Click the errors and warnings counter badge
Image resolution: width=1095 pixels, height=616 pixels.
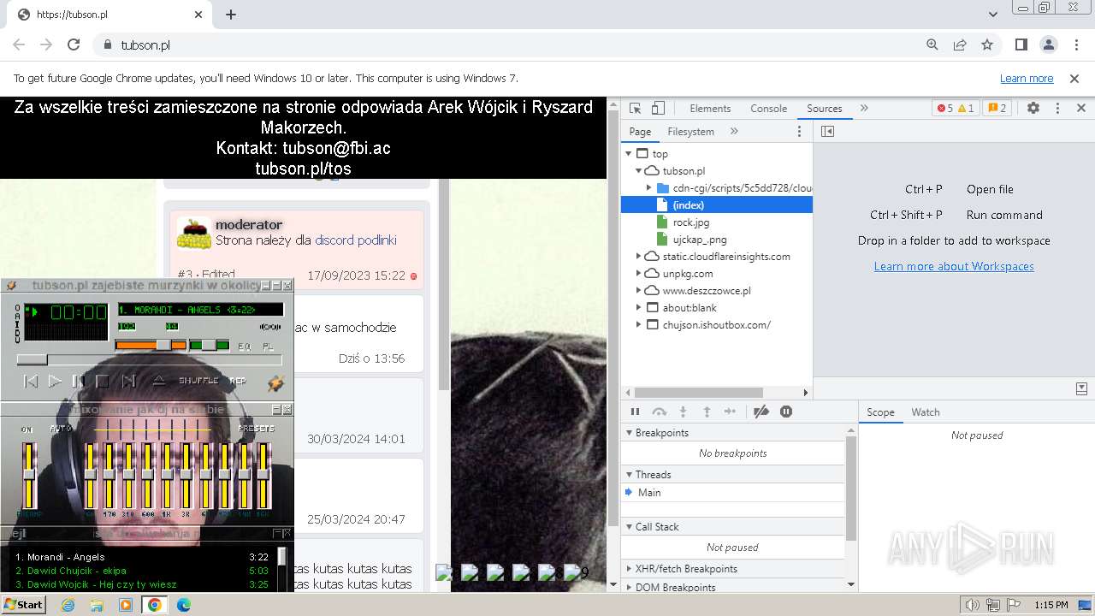coord(956,109)
